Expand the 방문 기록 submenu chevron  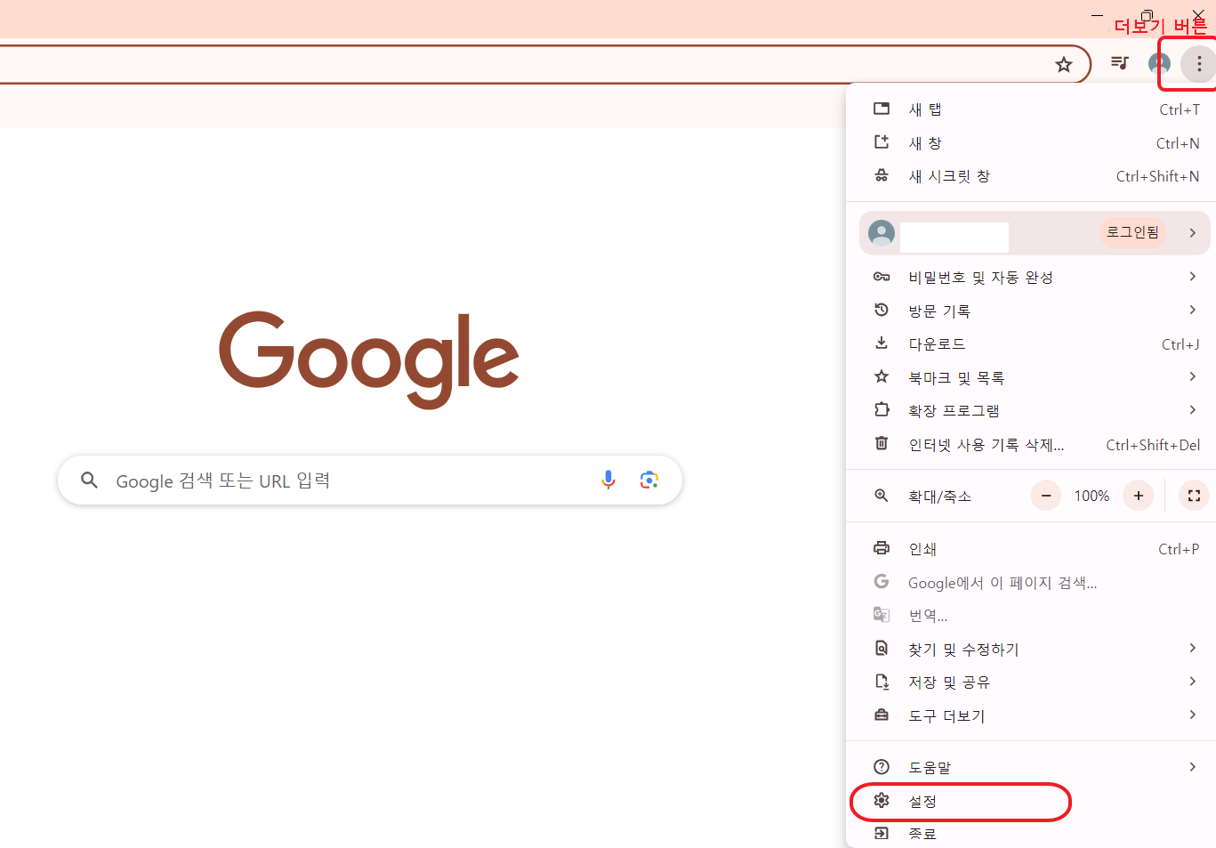(1192, 310)
